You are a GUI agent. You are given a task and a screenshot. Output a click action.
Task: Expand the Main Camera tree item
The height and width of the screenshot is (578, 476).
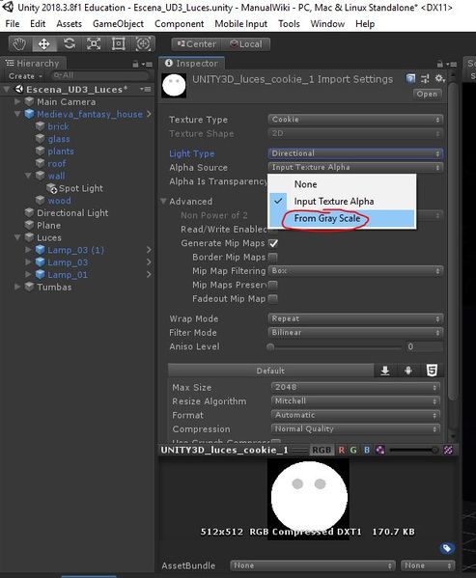pyautogui.click(x=17, y=101)
